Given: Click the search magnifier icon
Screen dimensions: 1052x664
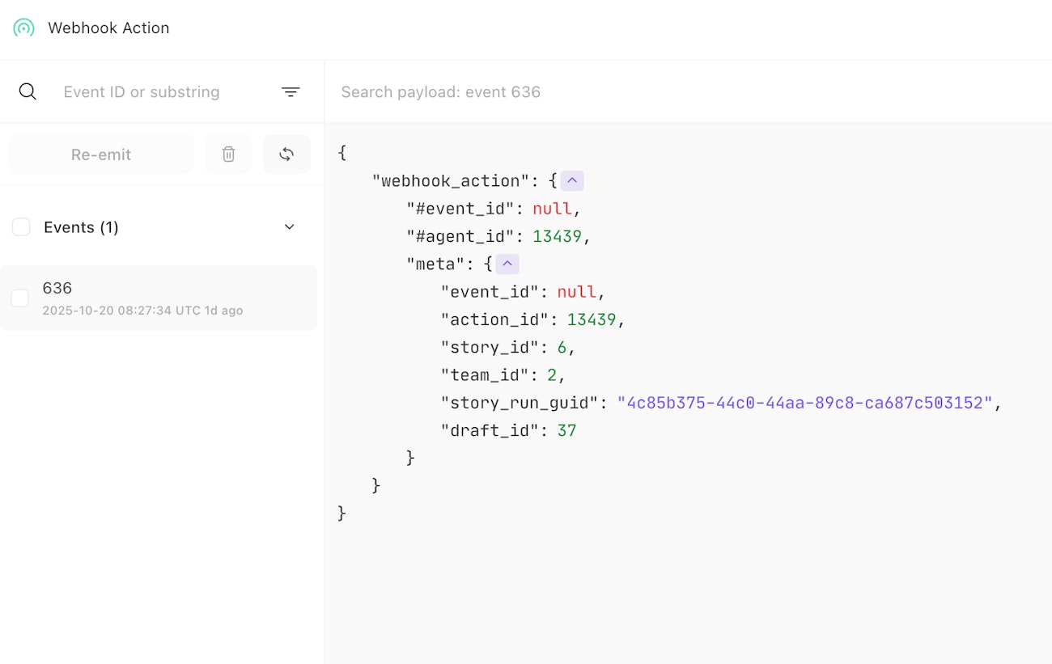Looking at the screenshot, I should click(x=28, y=91).
